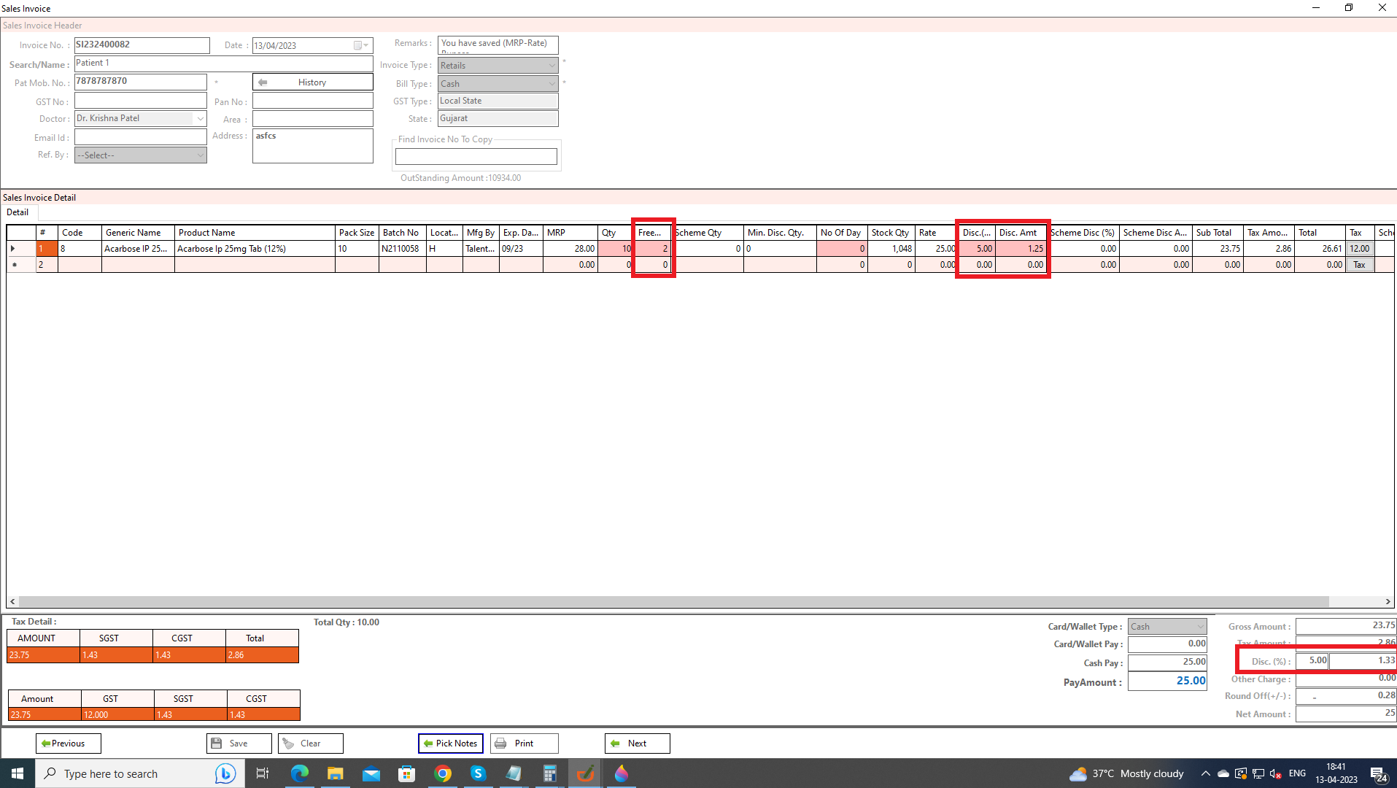The height and width of the screenshot is (788, 1397).
Task: Expand the Card/Wallet Type dropdown
Action: coord(1200,627)
